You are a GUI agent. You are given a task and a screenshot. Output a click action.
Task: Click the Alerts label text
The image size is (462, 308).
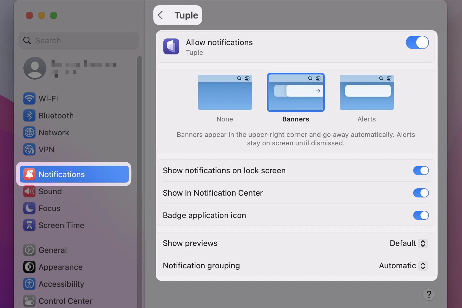pos(367,119)
